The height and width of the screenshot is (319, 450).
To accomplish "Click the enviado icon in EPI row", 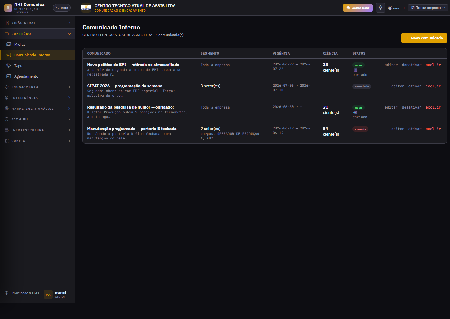I will [x=355, y=70].
